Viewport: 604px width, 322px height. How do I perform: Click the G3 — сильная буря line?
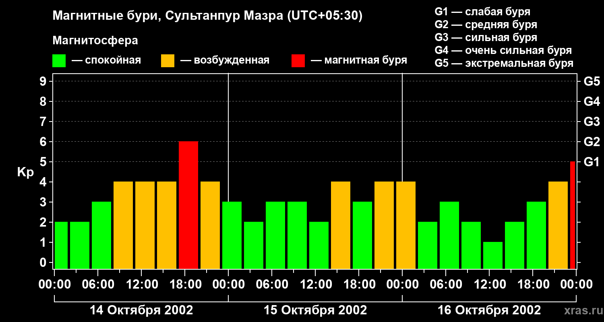(486, 37)
